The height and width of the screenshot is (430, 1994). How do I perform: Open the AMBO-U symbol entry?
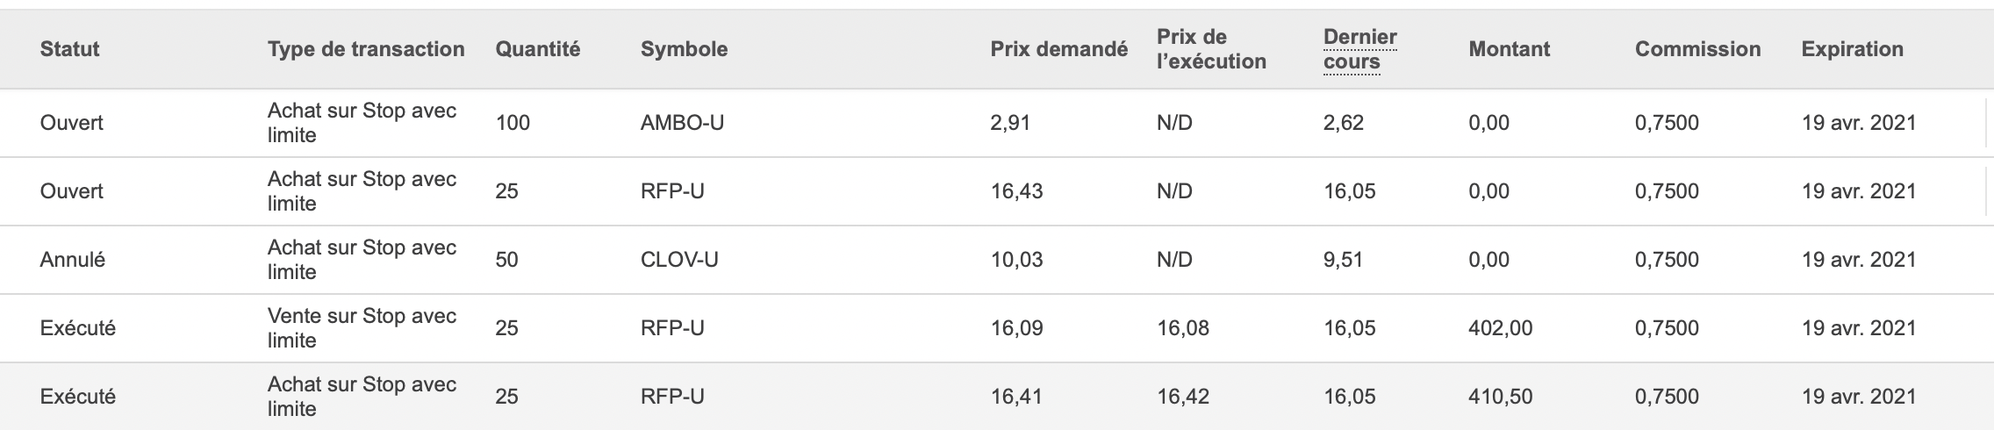coord(682,123)
